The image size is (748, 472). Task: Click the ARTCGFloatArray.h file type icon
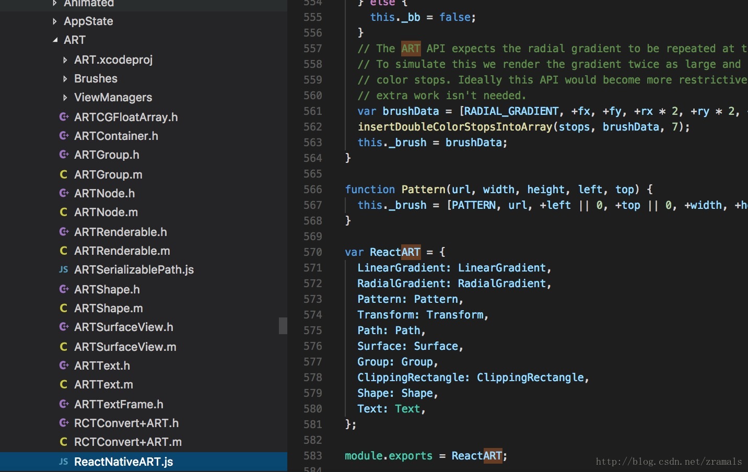pyautogui.click(x=64, y=117)
